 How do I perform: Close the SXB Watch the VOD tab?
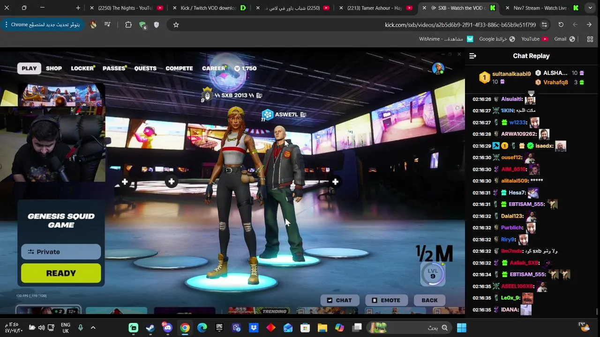425,8
